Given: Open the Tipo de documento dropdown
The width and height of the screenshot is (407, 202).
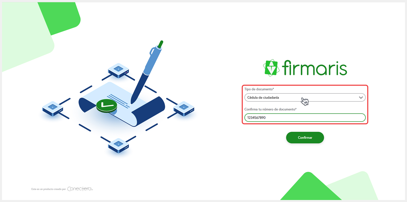Looking at the screenshot, I should [x=305, y=97].
